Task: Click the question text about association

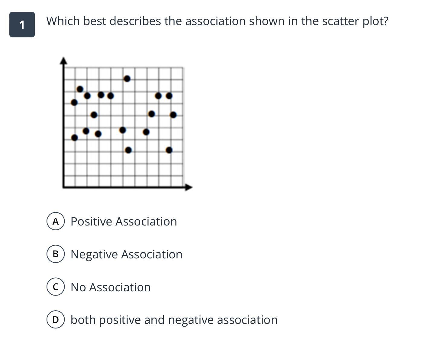Action: [217, 21]
